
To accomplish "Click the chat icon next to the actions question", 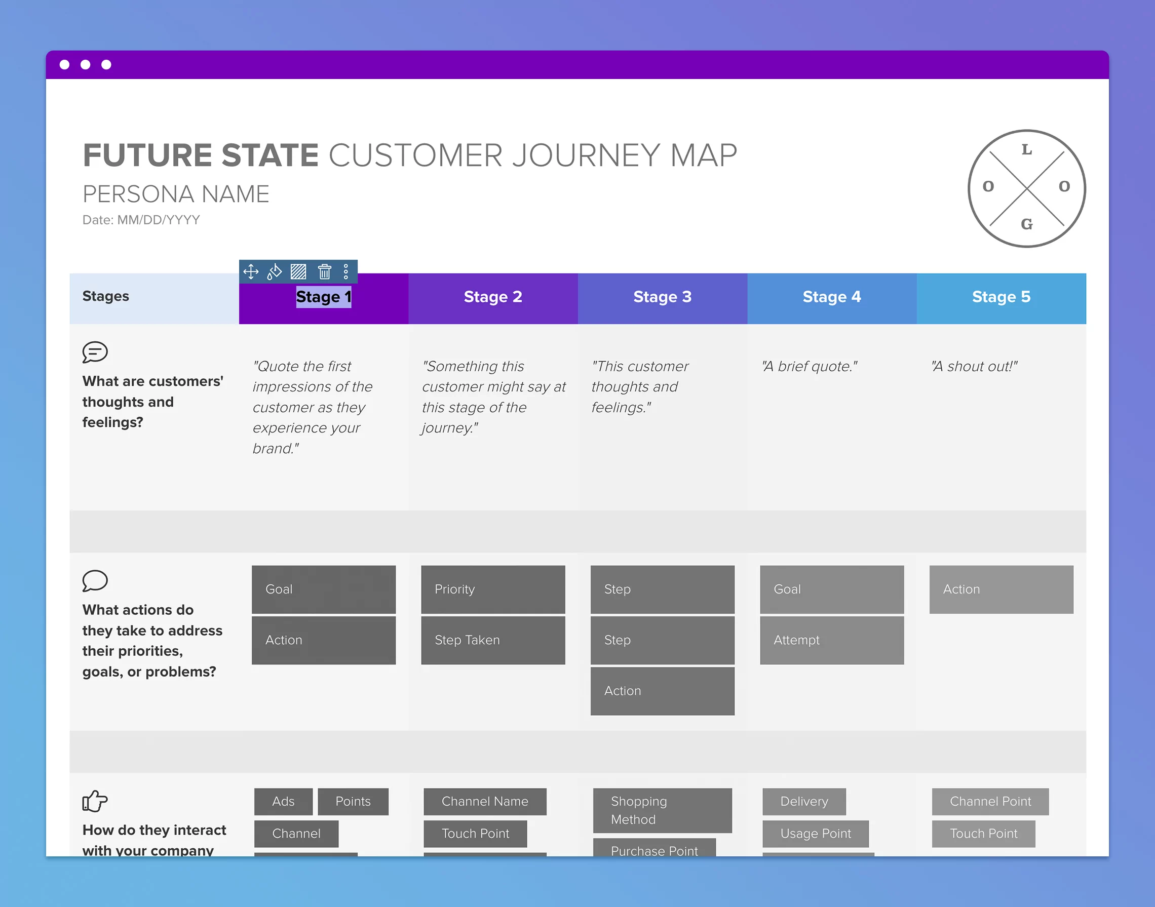I will tap(95, 581).
